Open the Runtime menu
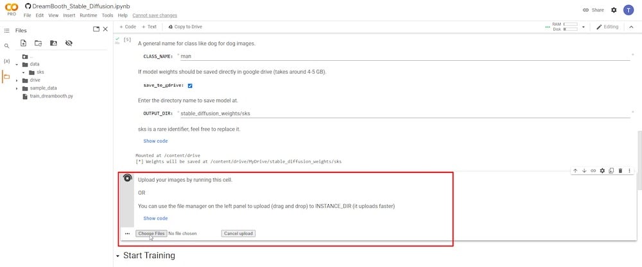Screen dimensions: 642x267 click(x=89, y=15)
